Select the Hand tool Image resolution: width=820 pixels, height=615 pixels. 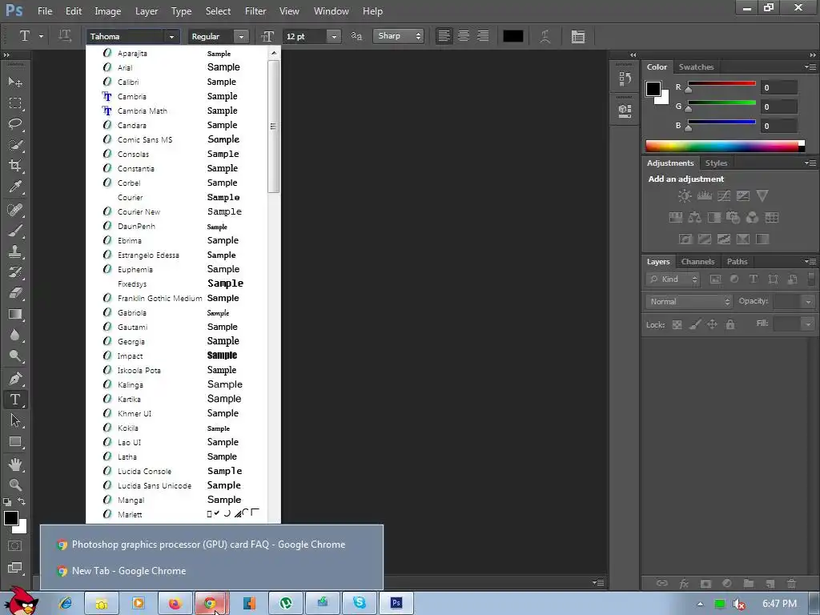pos(15,464)
